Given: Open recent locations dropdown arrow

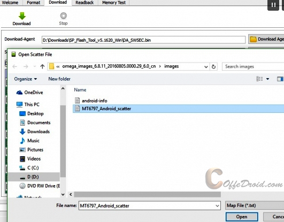Looking at the screenshot, I should pos(35,66).
